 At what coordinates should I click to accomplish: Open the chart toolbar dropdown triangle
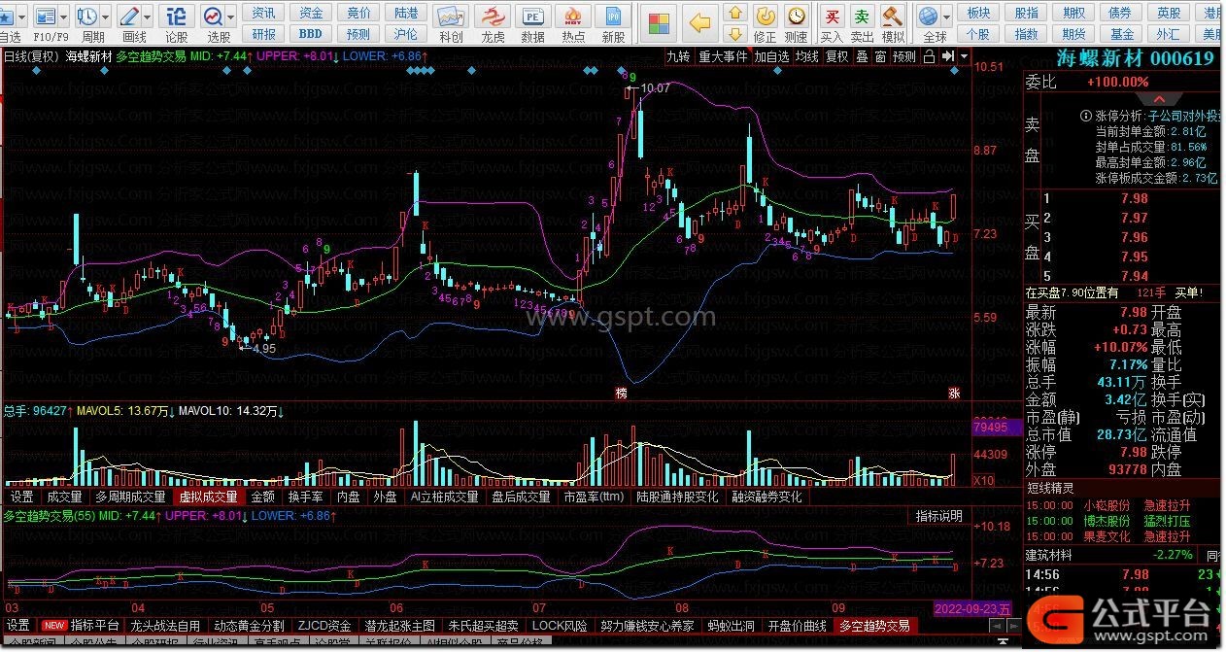(x=964, y=56)
